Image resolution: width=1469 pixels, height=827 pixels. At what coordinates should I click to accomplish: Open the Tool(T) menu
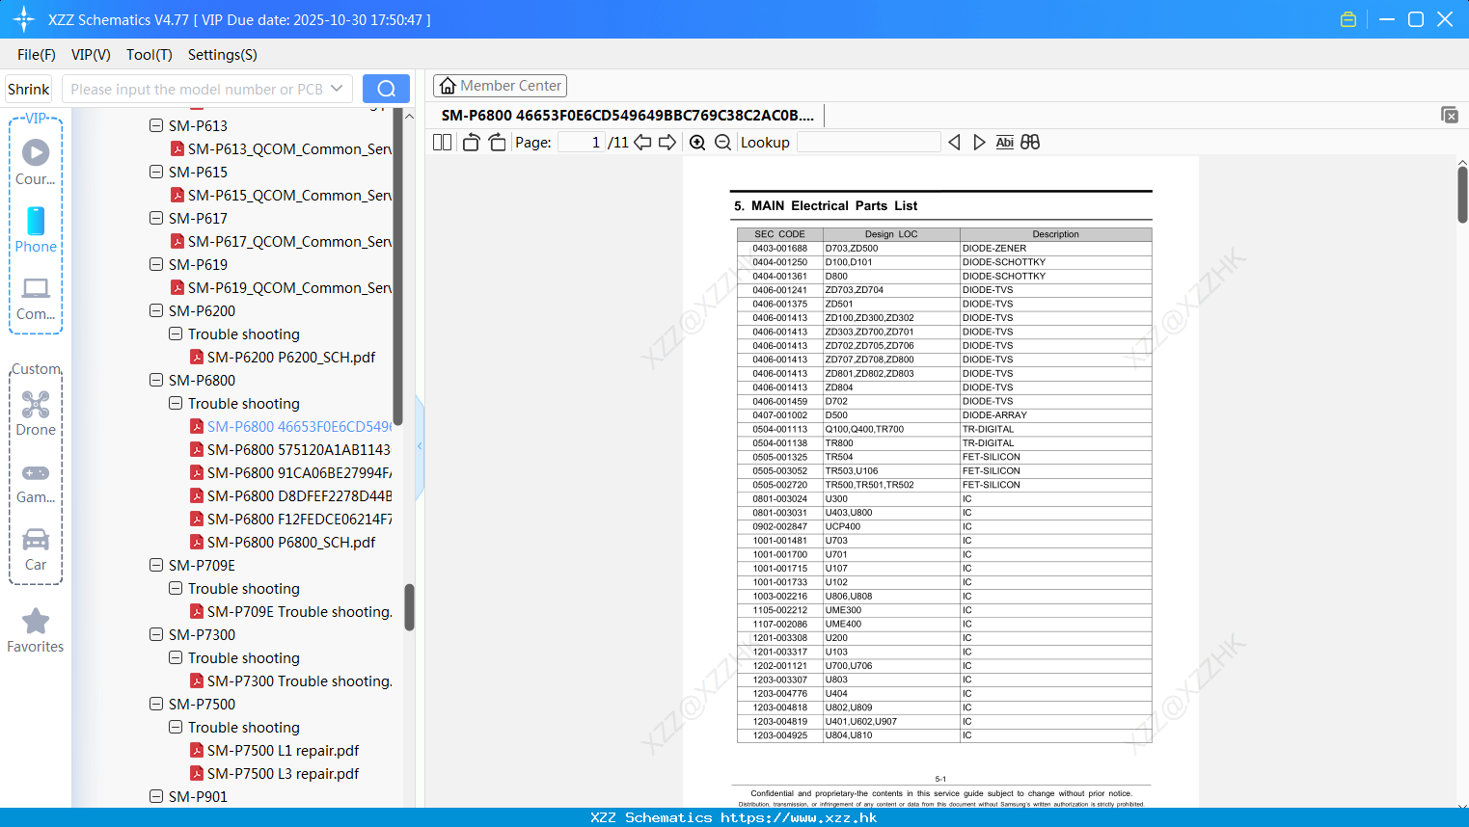pos(150,55)
